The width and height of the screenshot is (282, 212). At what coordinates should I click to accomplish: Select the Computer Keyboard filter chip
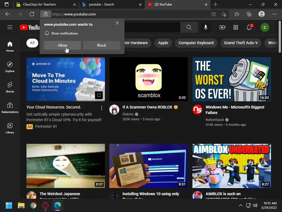pos(196,43)
